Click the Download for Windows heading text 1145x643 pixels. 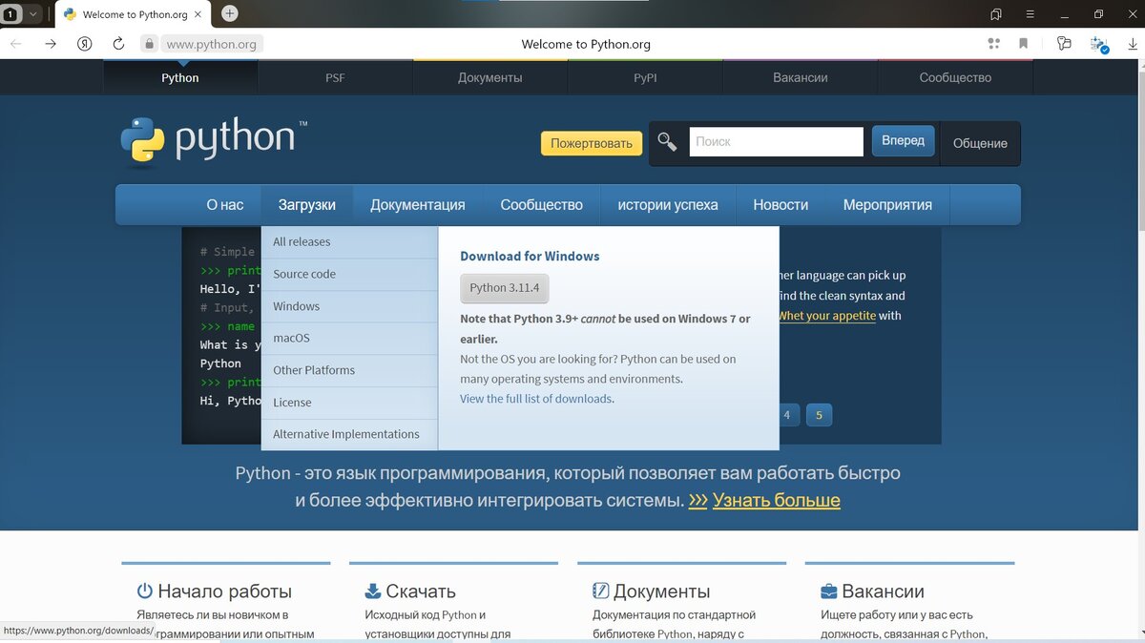[x=530, y=256]
